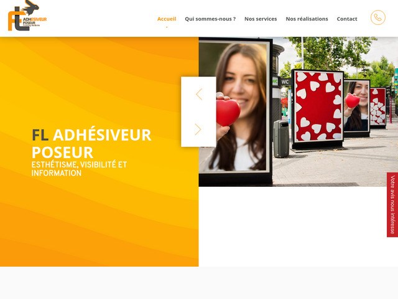Screen dimensions: 398x299
Task: Click the orange hero banner panel
Action: click(99, 151)
